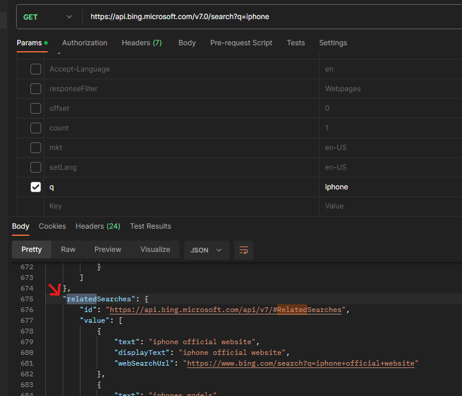Viewport: 462px width, 396px height.
Task: Select the Raw response view
Action: tap(68, 250)
